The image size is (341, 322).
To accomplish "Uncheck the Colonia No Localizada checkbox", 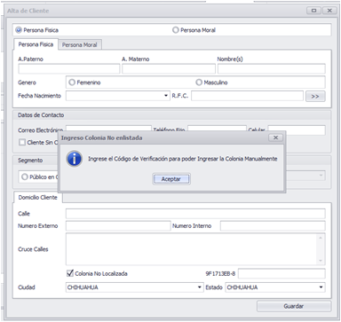I will 70,273.
